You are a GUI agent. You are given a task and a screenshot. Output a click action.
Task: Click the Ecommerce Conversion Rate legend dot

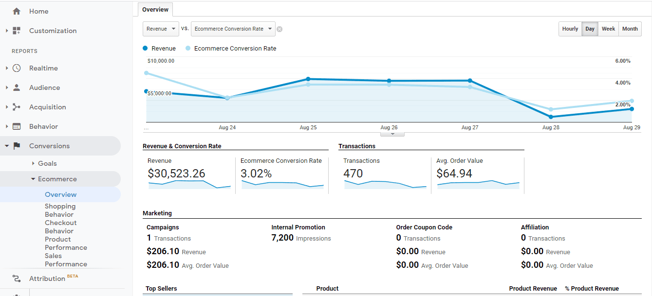click(188, 48)
